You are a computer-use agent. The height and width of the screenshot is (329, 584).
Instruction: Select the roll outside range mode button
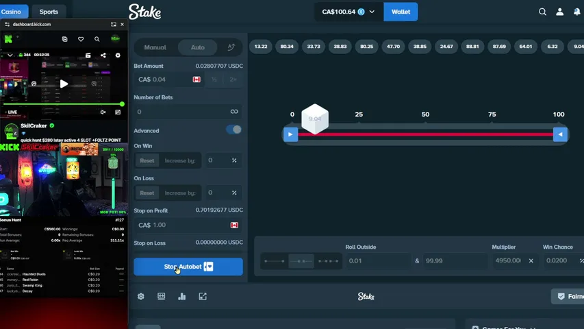(x=301, y=260)
